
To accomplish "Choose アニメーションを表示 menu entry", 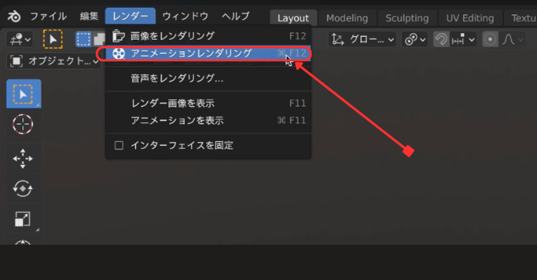I will (208, 120).
